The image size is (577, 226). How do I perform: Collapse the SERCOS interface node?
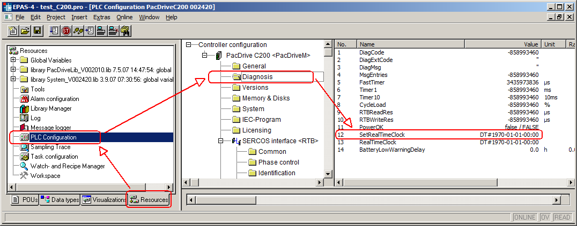tap(221, 141)
